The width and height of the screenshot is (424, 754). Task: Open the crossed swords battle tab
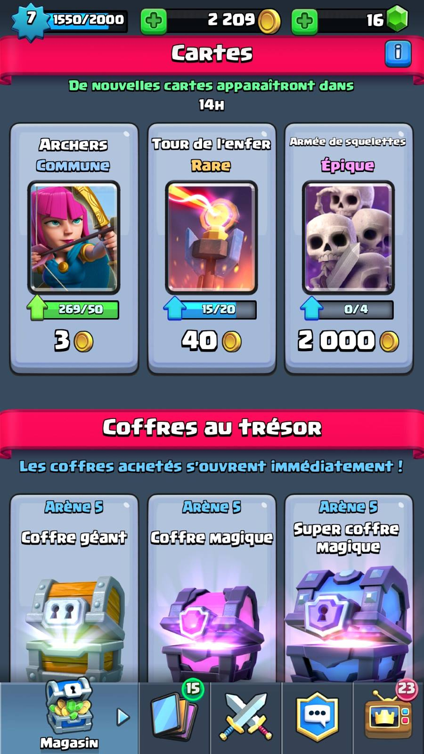[x=246, y=716]
